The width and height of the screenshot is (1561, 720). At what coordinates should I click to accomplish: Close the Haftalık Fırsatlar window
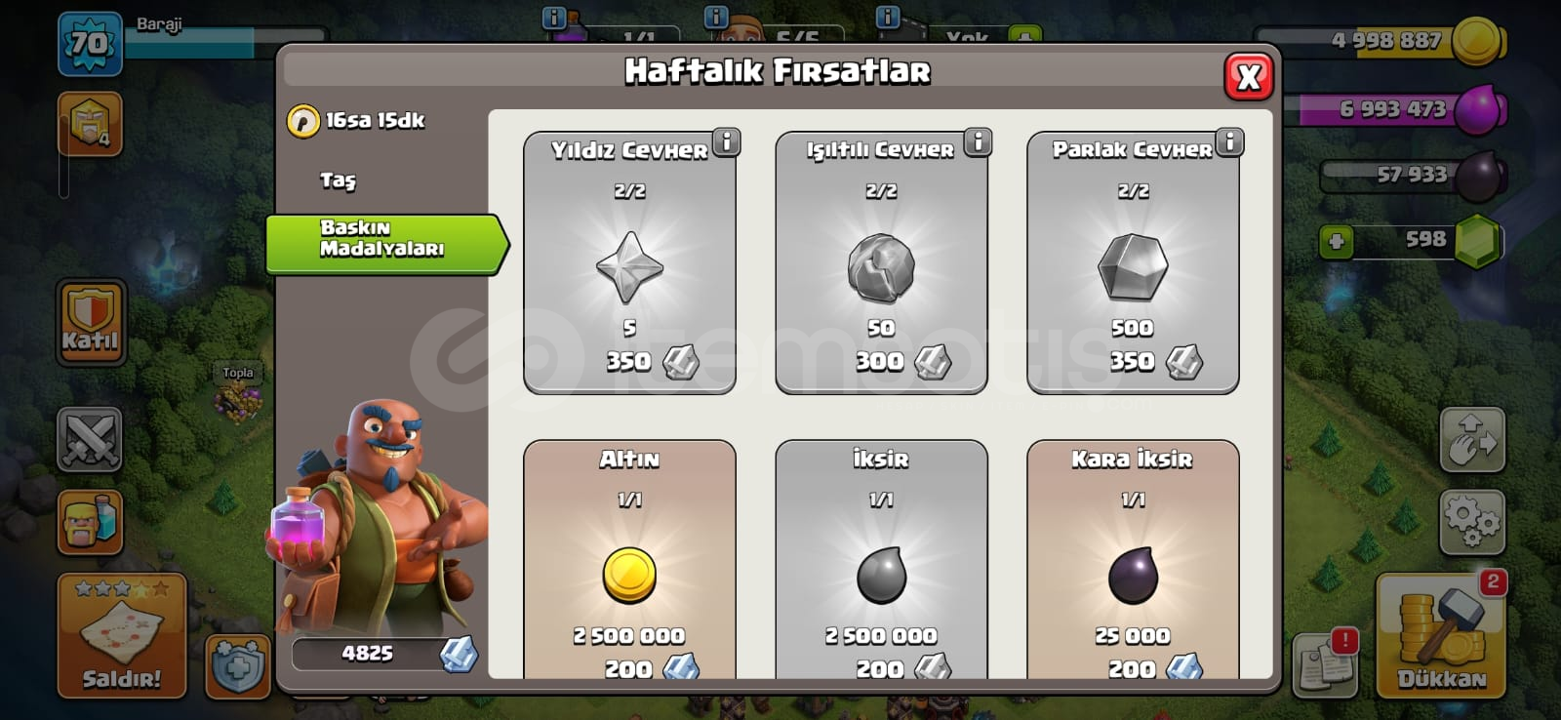pos(1248,76)
